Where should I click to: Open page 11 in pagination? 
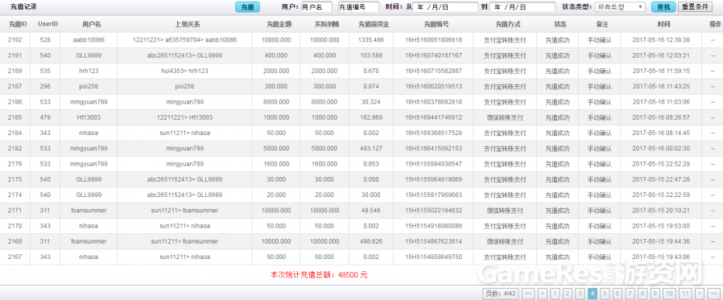(x=686, y=293)
